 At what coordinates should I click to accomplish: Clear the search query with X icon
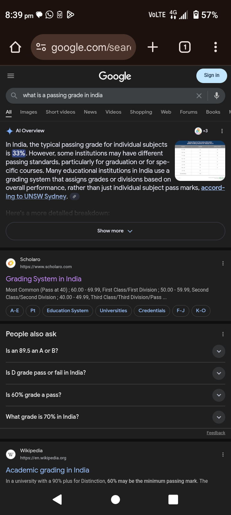(x=199, y=96)
